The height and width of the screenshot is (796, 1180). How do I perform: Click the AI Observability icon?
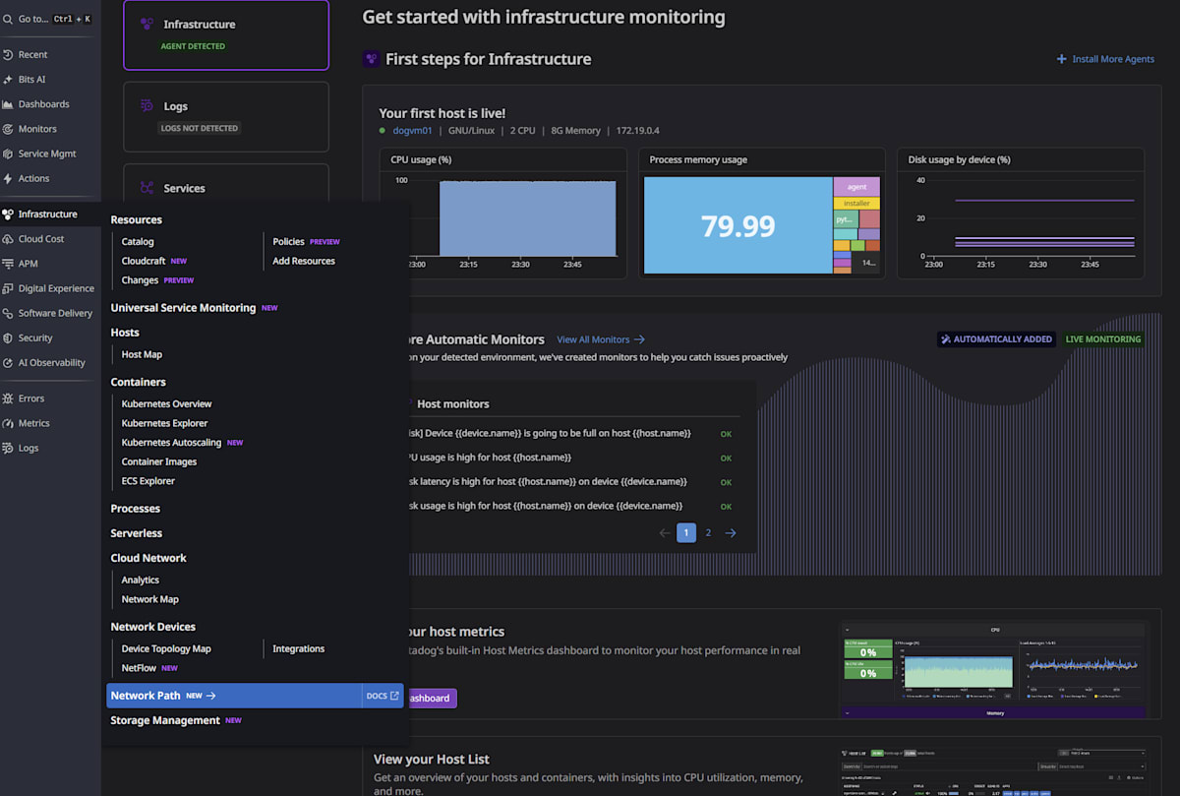pyautogui.click(x=8, y=362)
